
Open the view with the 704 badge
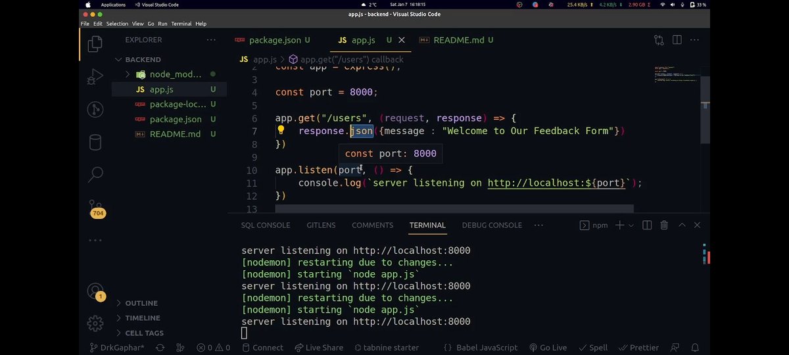[96, 208]
